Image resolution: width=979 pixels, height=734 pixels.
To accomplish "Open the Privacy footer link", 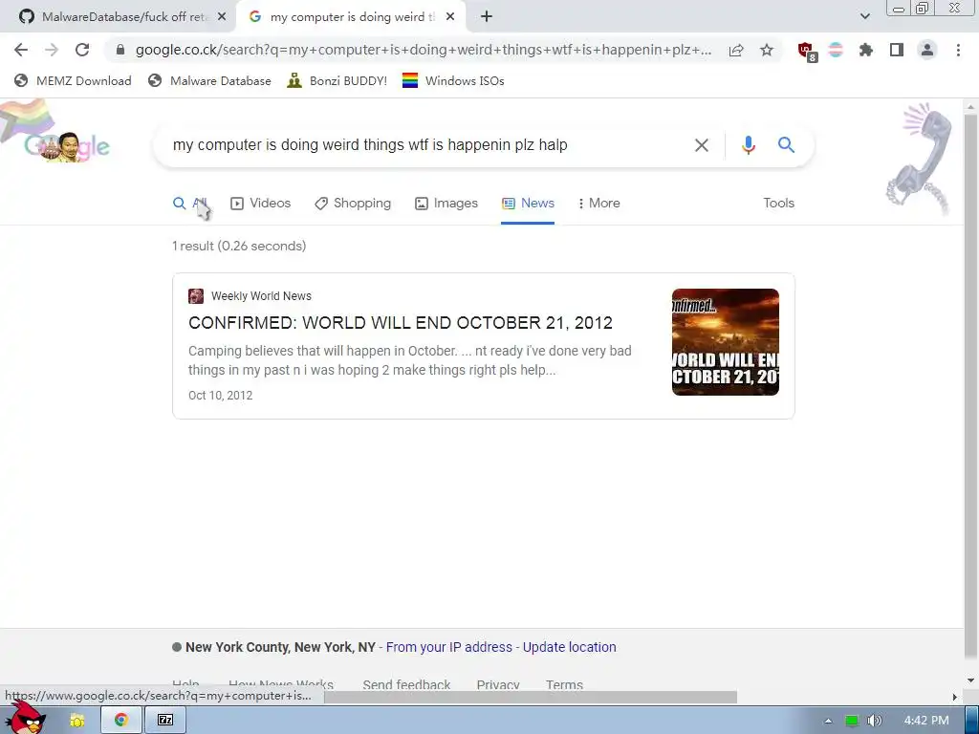I will point(497,684).
